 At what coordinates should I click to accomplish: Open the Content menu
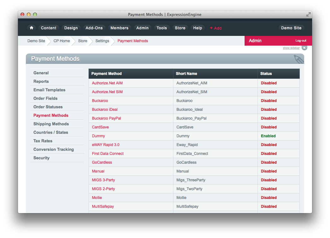click(49, 28)
